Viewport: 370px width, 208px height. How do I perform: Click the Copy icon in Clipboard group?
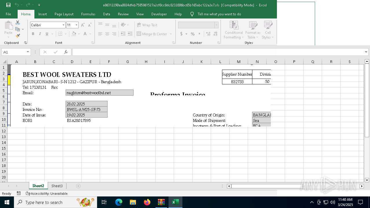(x=18, y=29)
